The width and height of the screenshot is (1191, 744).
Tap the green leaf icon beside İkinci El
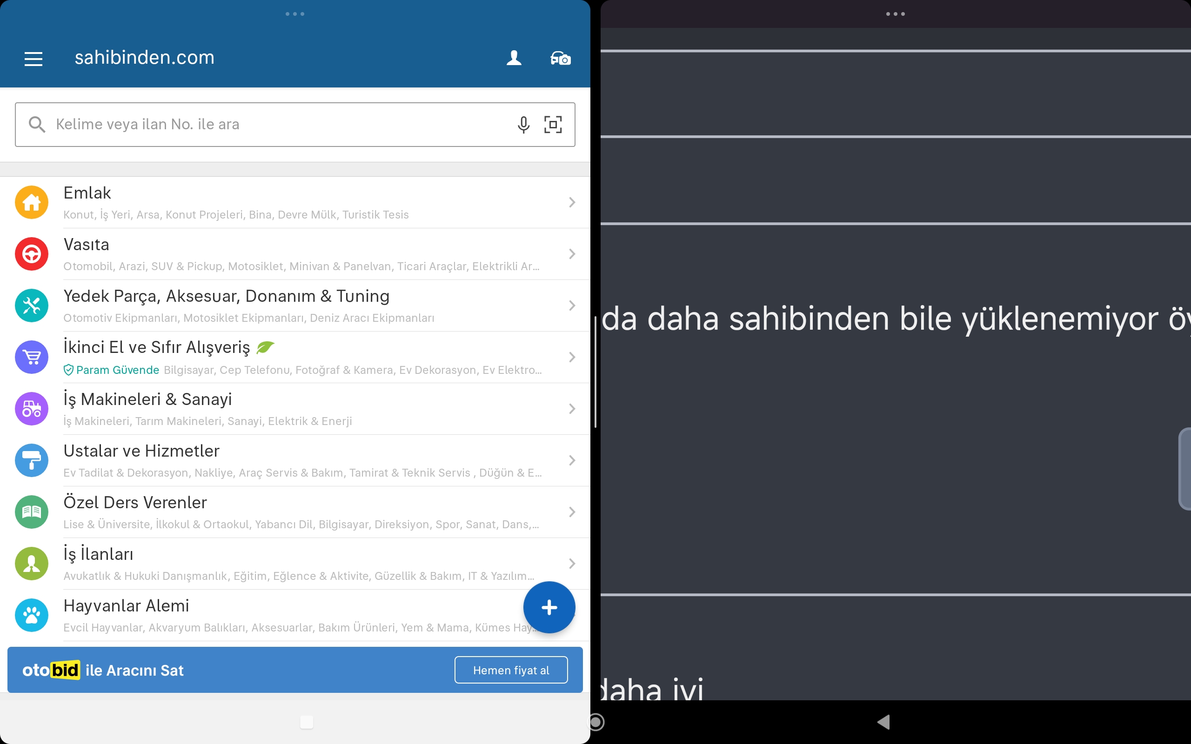[x=265, y=347]
